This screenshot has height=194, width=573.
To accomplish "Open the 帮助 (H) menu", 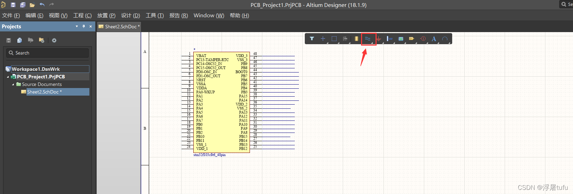I will [x=240, y=16].
